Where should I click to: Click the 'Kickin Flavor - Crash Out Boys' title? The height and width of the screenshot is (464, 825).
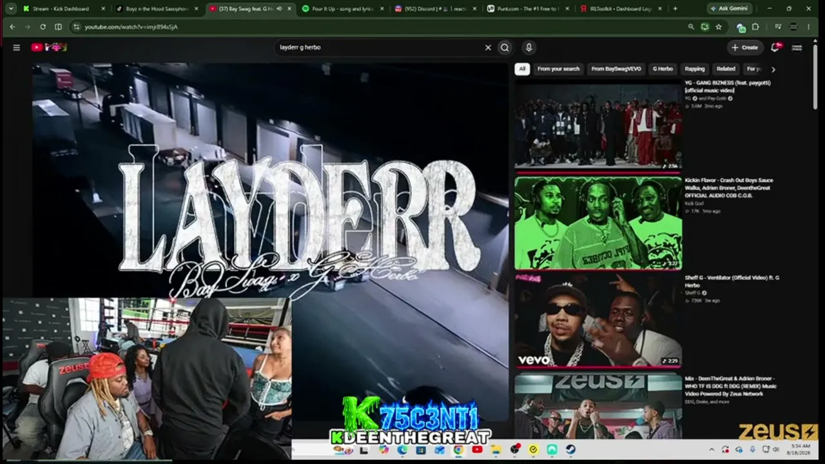(x=729, y=188)
